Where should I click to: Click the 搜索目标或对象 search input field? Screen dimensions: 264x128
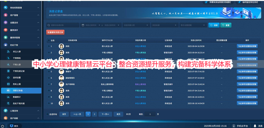pos(63,25)
